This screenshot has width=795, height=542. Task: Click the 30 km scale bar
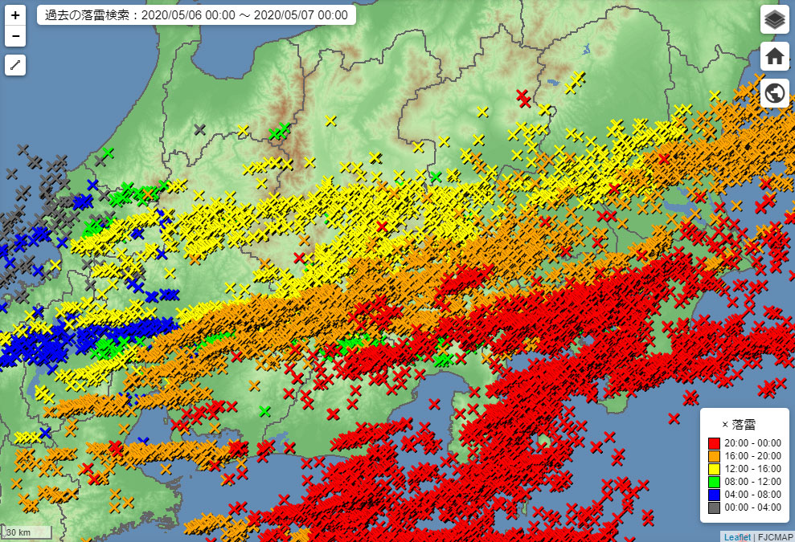(27, 532)
